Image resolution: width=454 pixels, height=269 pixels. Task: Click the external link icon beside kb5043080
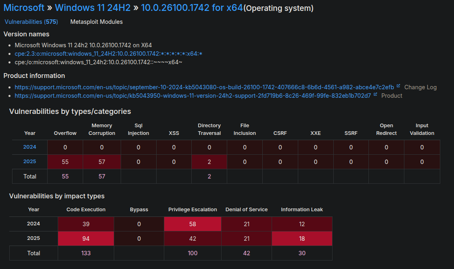399,86
